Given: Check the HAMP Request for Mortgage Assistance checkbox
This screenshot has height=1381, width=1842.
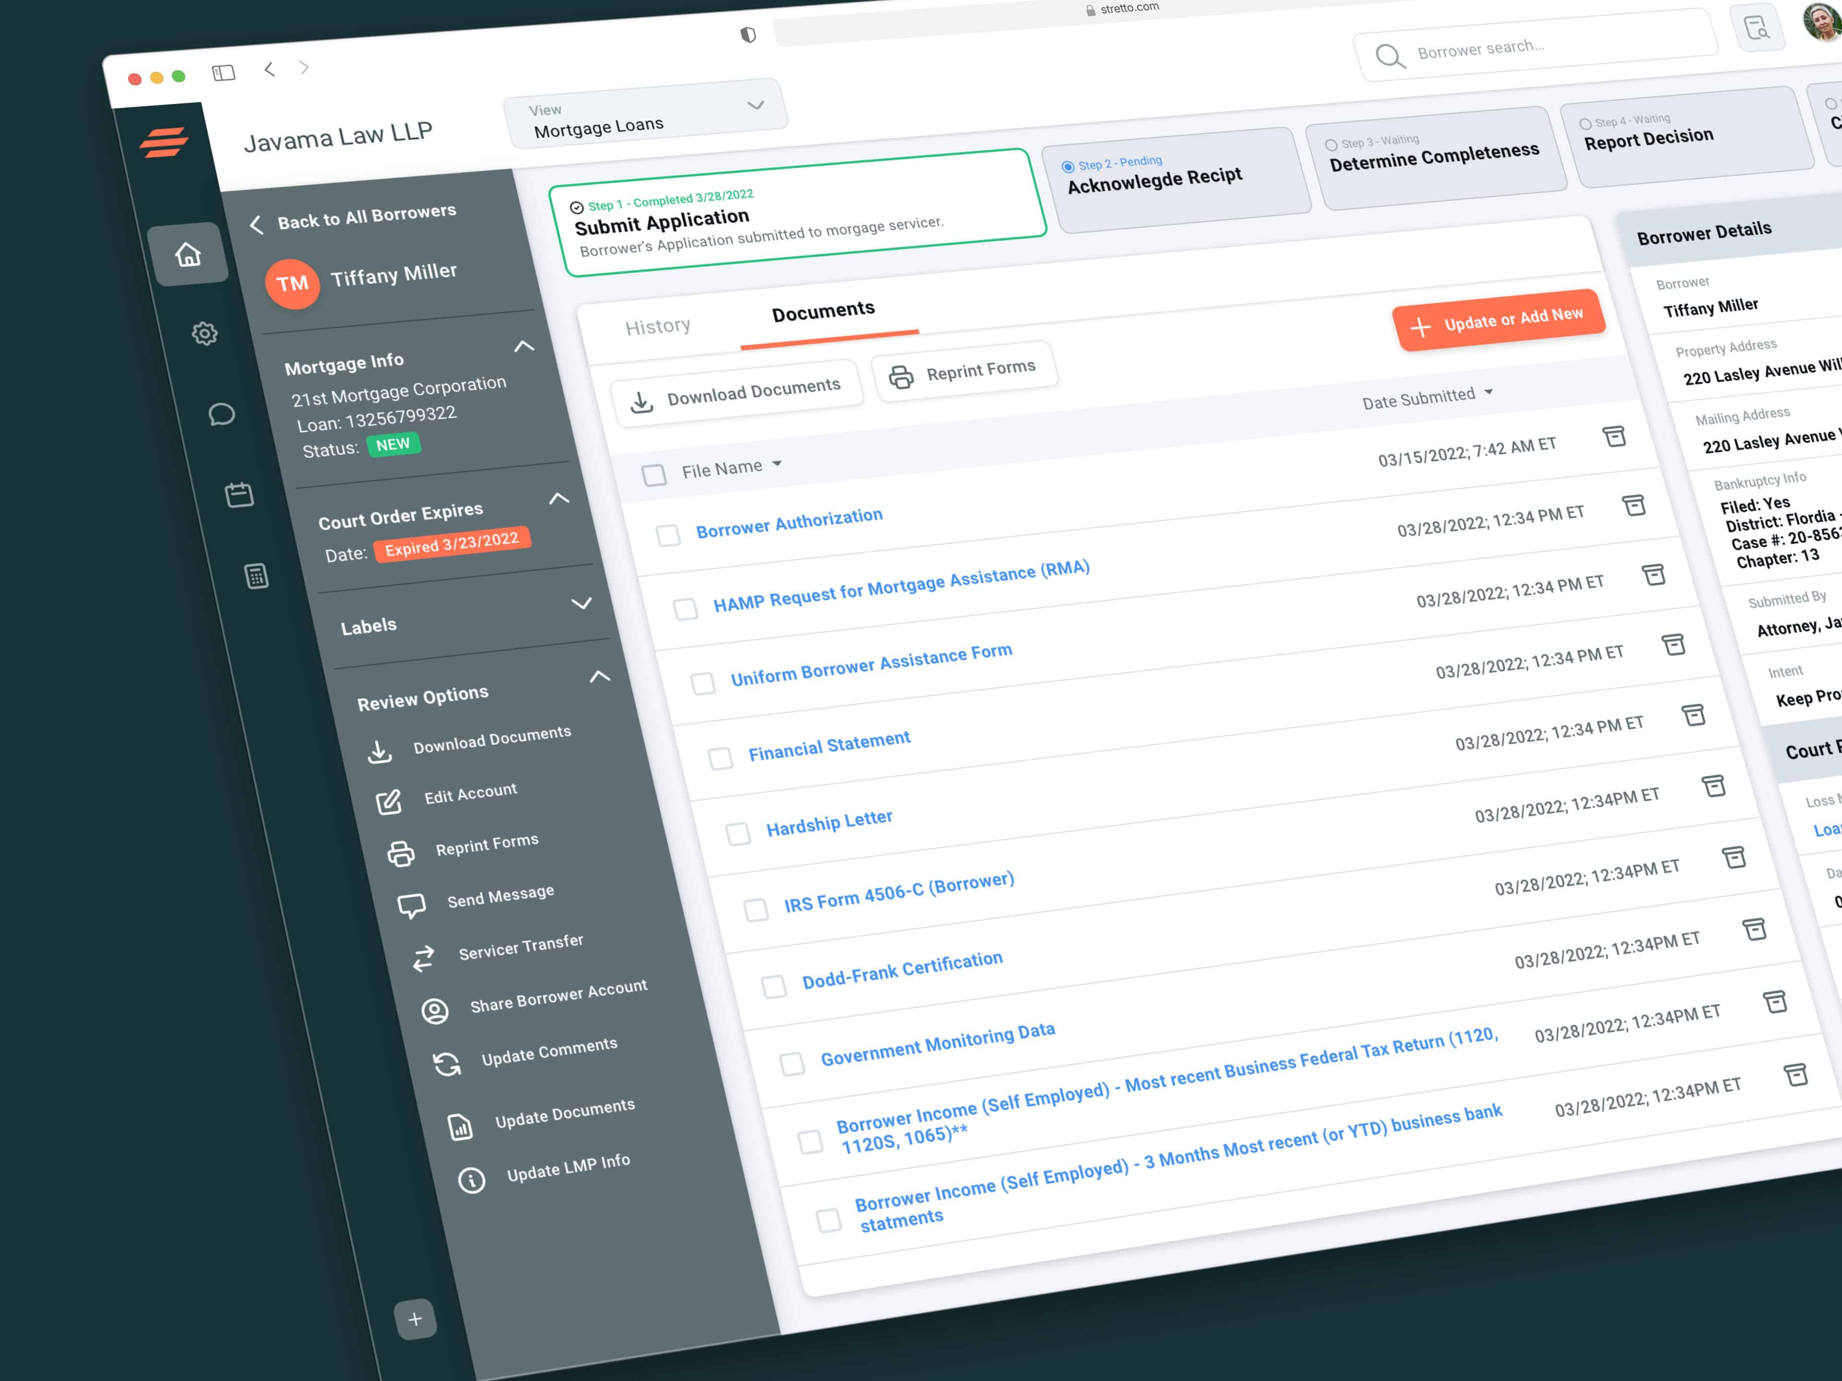Looking at the screenshot, I should coord(685,609).
